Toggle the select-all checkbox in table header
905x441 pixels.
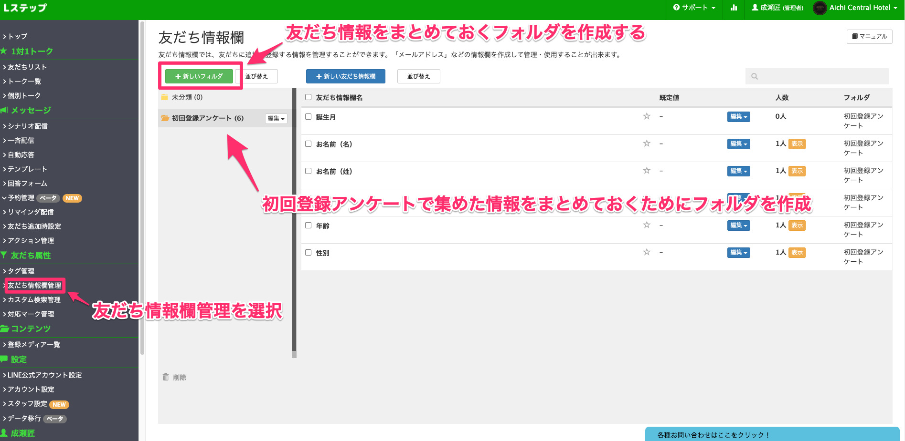(309, 97)
